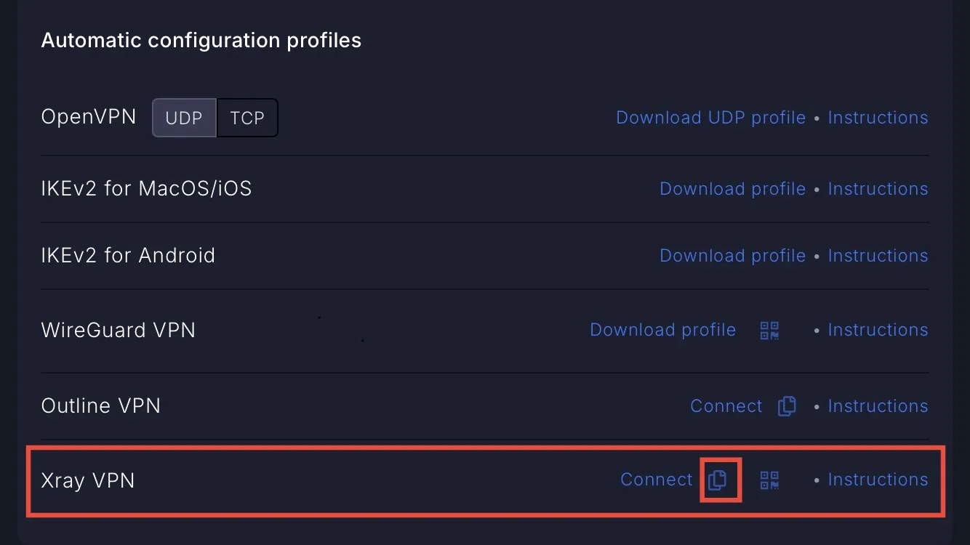Download IKEv2 for Android profile
970x545 pixels.
(732, 256)
